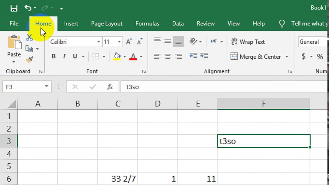This screenshot has height=185, width=329.
Task: Click the text direction paragraph icon
Action: pyautogui.click(x=214, y=41)
